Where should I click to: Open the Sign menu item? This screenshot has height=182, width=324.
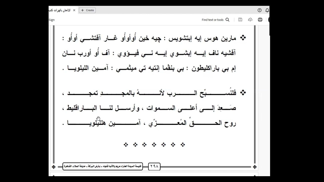(x=52, y=20)
